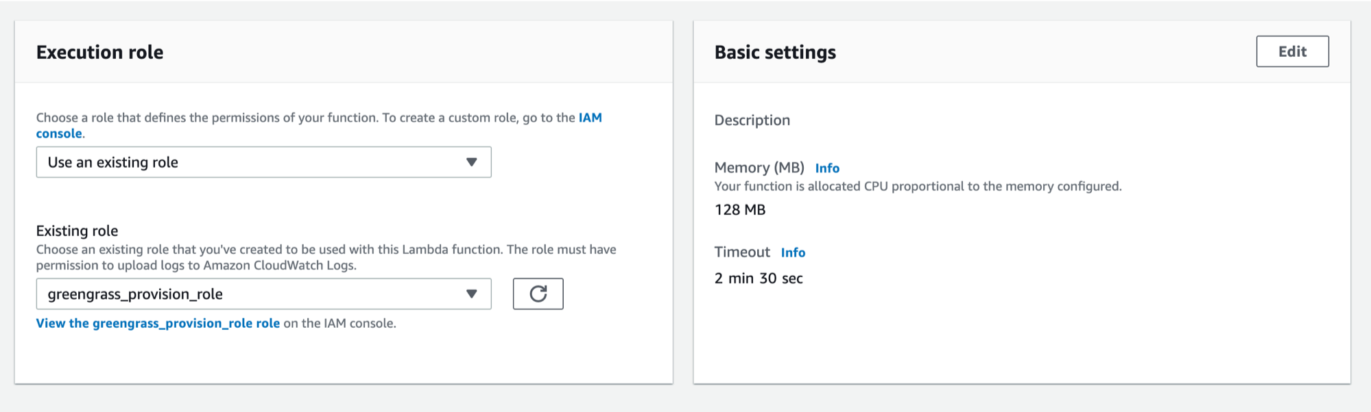
Task: Click the Edit button in Basic settings
Action: 1292,51
